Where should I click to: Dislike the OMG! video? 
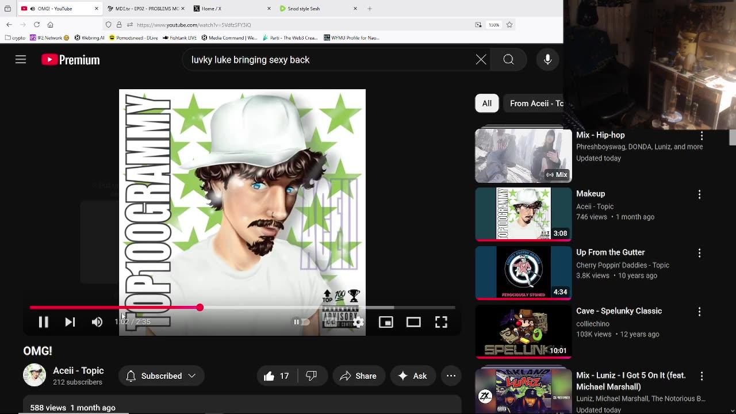coord(312,376)
